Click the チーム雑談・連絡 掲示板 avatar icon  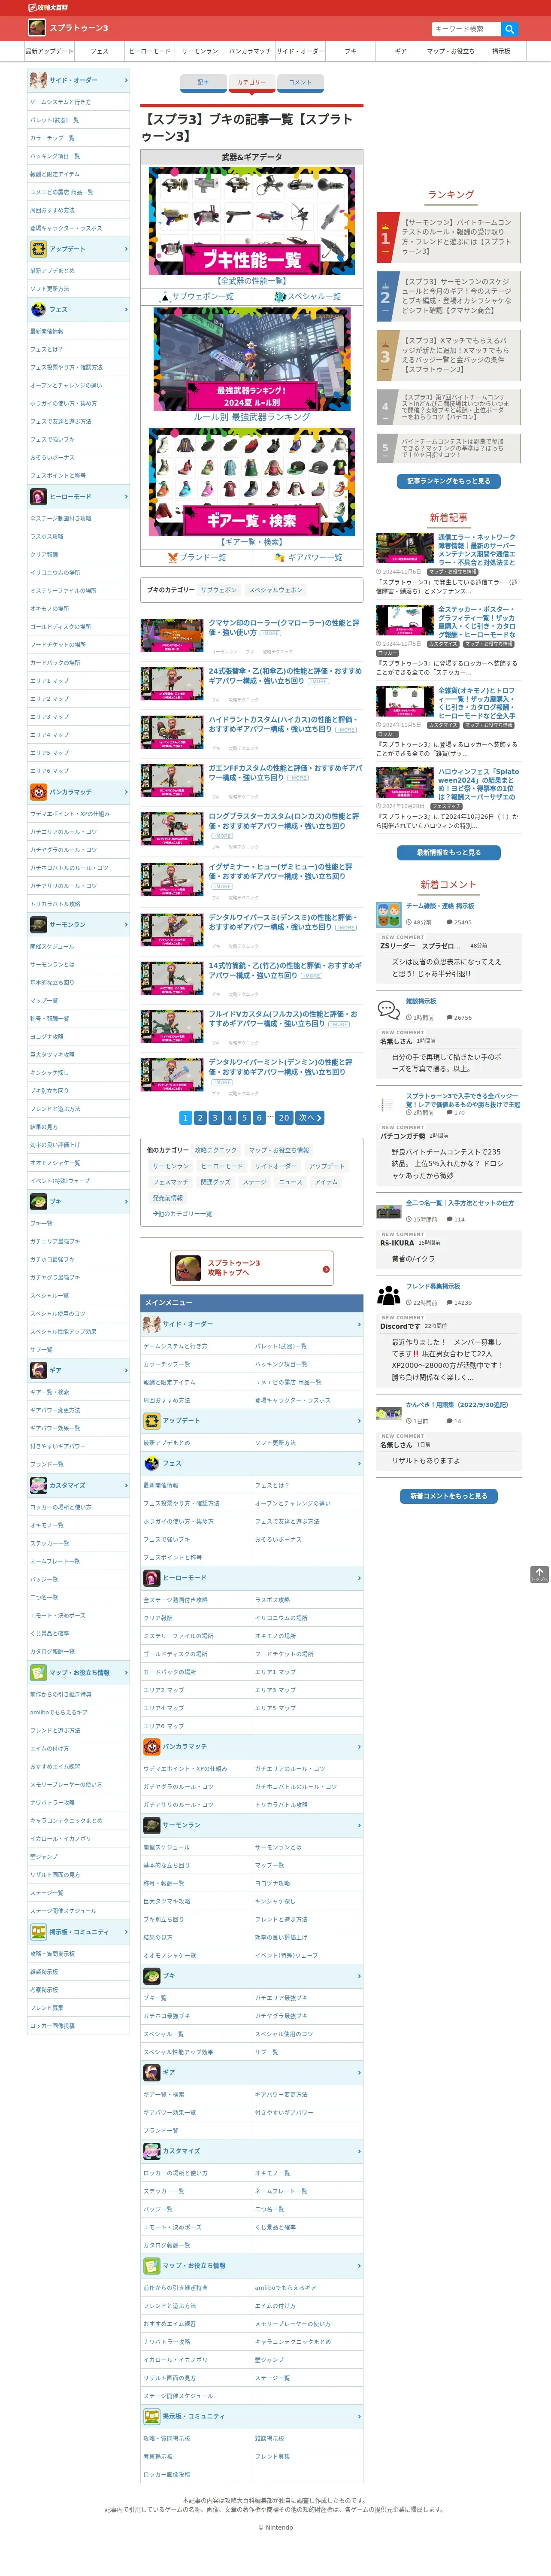point(388,914)
